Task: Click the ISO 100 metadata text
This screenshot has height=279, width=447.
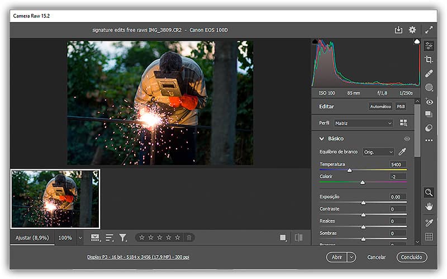Action: [x=327, y=93]
